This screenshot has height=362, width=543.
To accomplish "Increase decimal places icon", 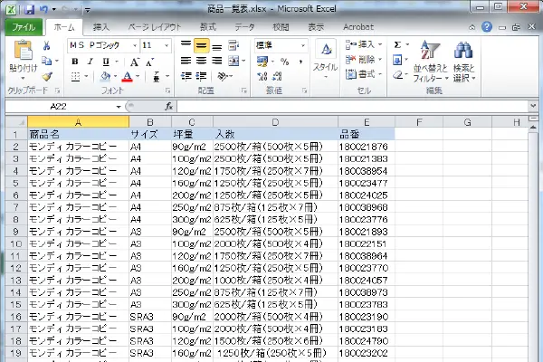I will pos(262,76).
